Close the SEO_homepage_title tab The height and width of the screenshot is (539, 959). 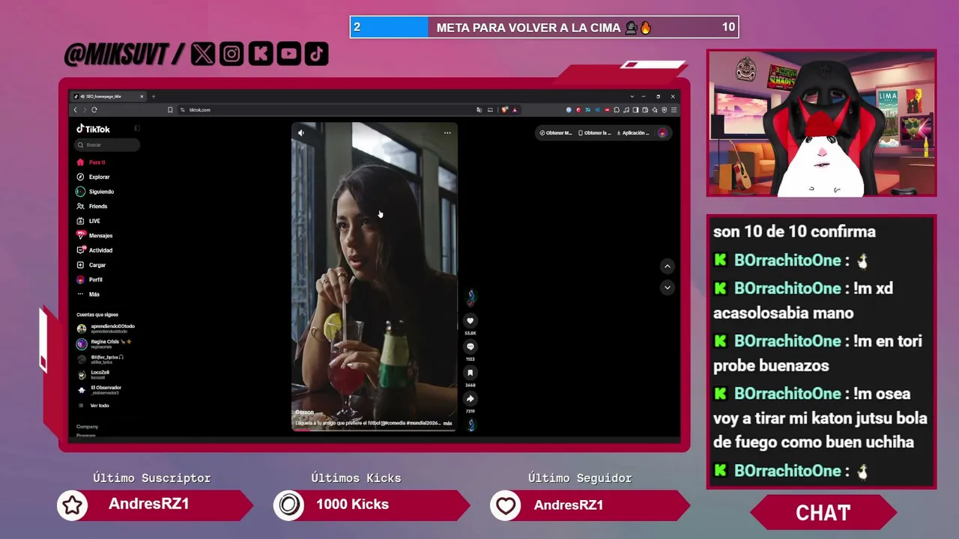tap(142, 97)
